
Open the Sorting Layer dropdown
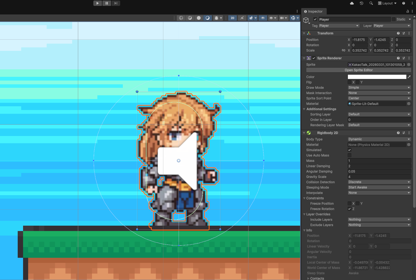coord(379,114)
